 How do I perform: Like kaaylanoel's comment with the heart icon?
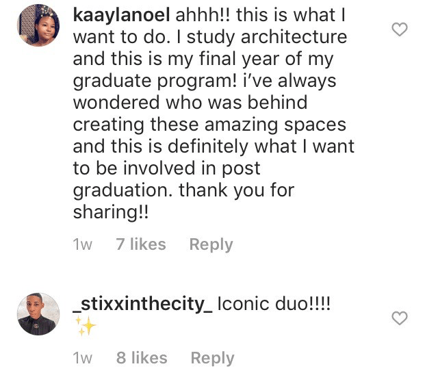click(401, 29)
